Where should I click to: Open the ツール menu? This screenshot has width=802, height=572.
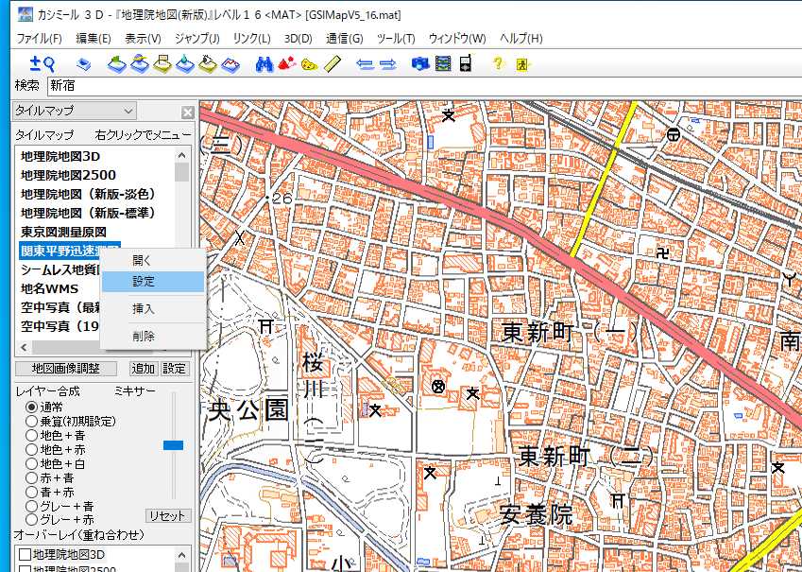(x=396, y=39)
